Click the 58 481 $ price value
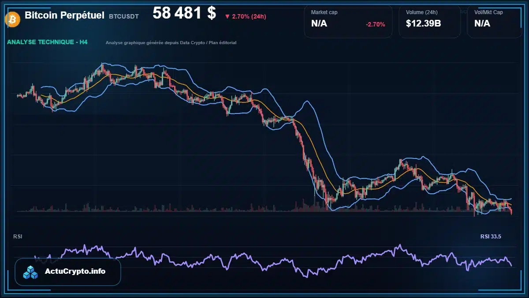The width and height of the screenshot is (529, 298). [x=184, y=13]
